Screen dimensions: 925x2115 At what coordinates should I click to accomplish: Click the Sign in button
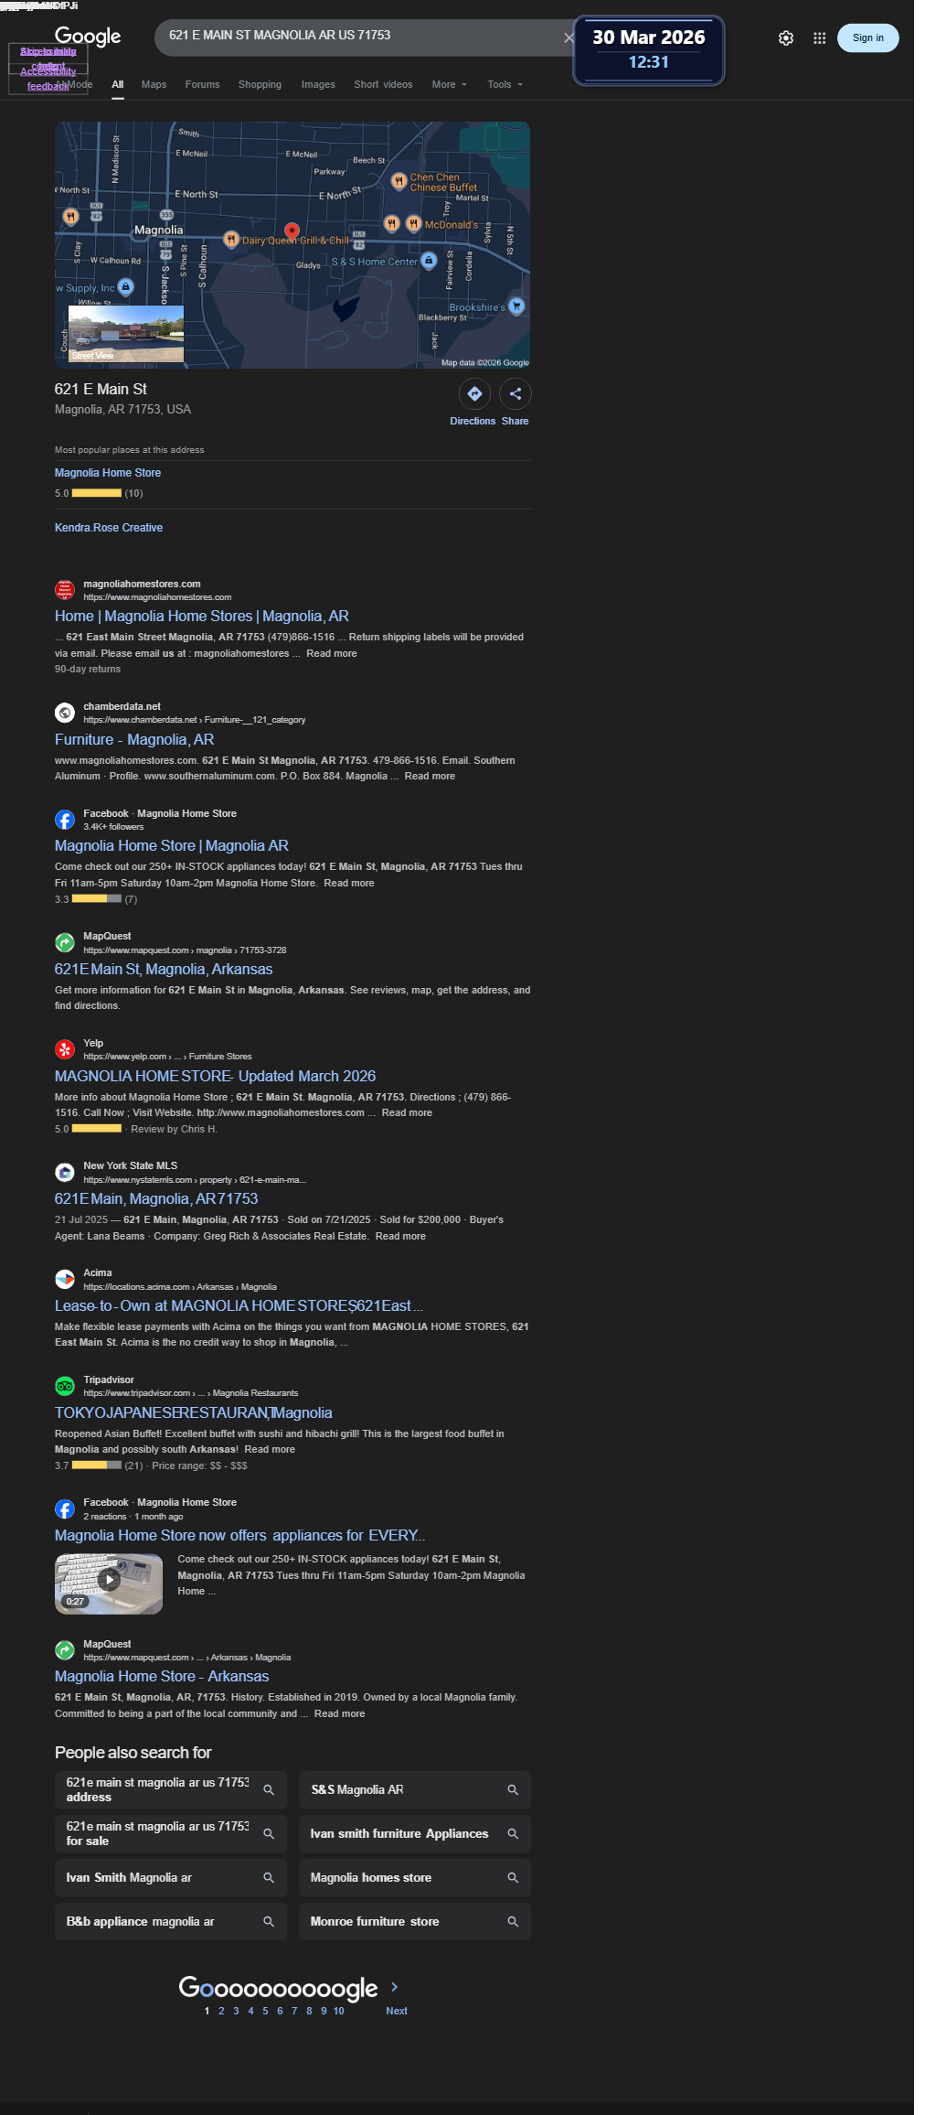867,38
